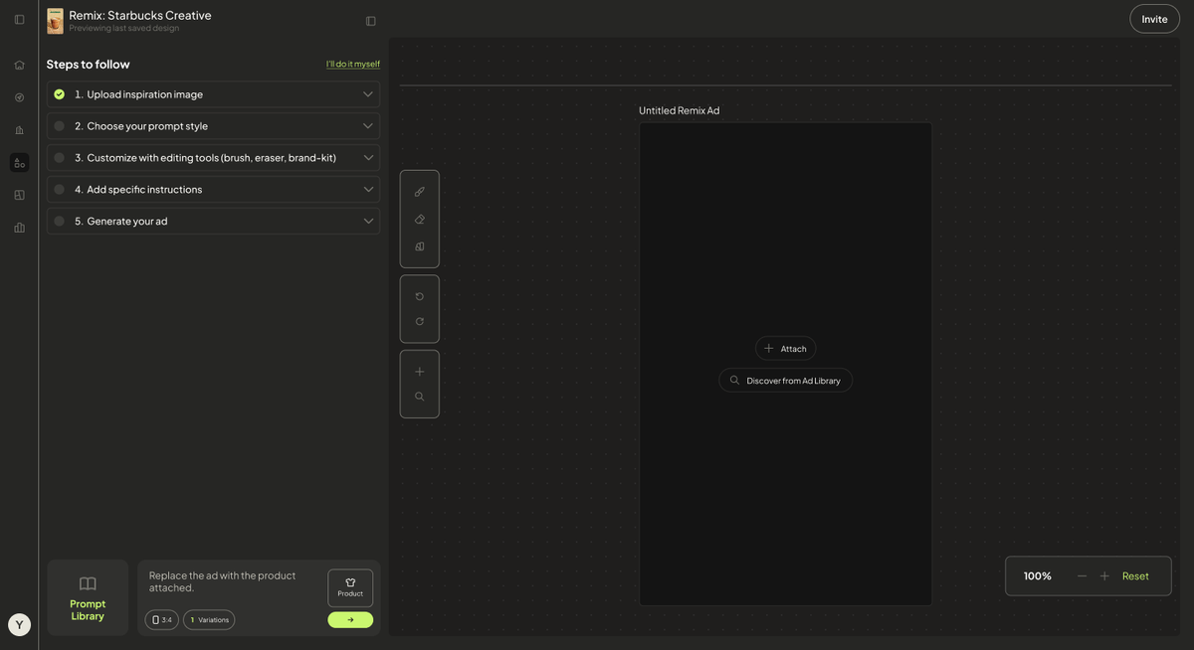
Task: Click the Attach button on canvas
Action: (x=785, y=348)
